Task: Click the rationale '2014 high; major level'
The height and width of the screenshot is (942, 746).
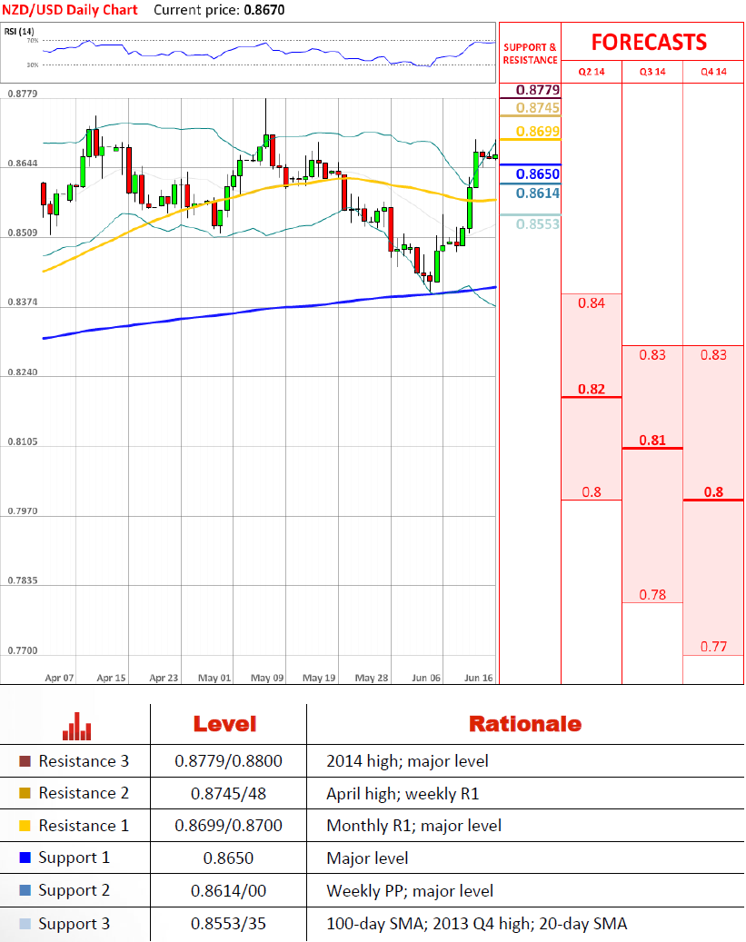Action: tap(407, 761)
